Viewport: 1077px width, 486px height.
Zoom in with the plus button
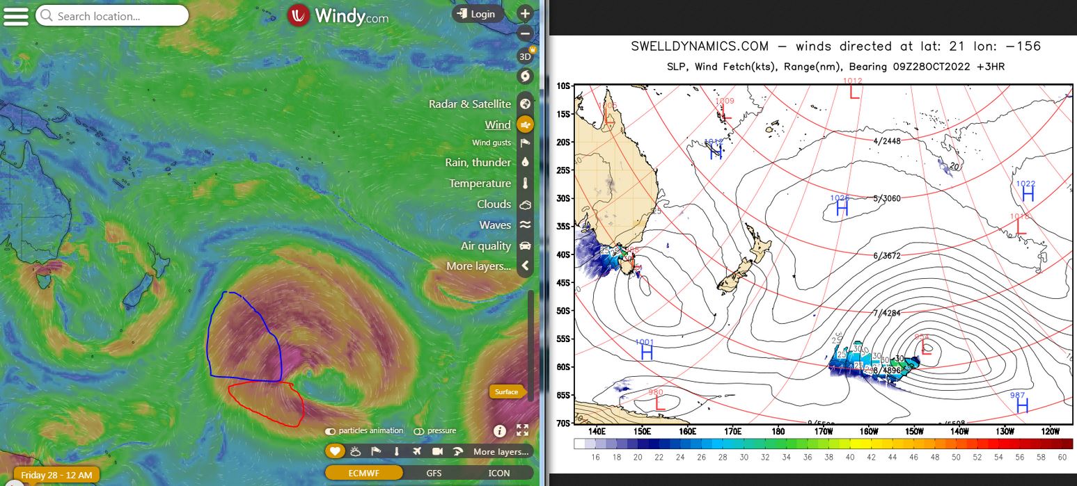(526, 13)
